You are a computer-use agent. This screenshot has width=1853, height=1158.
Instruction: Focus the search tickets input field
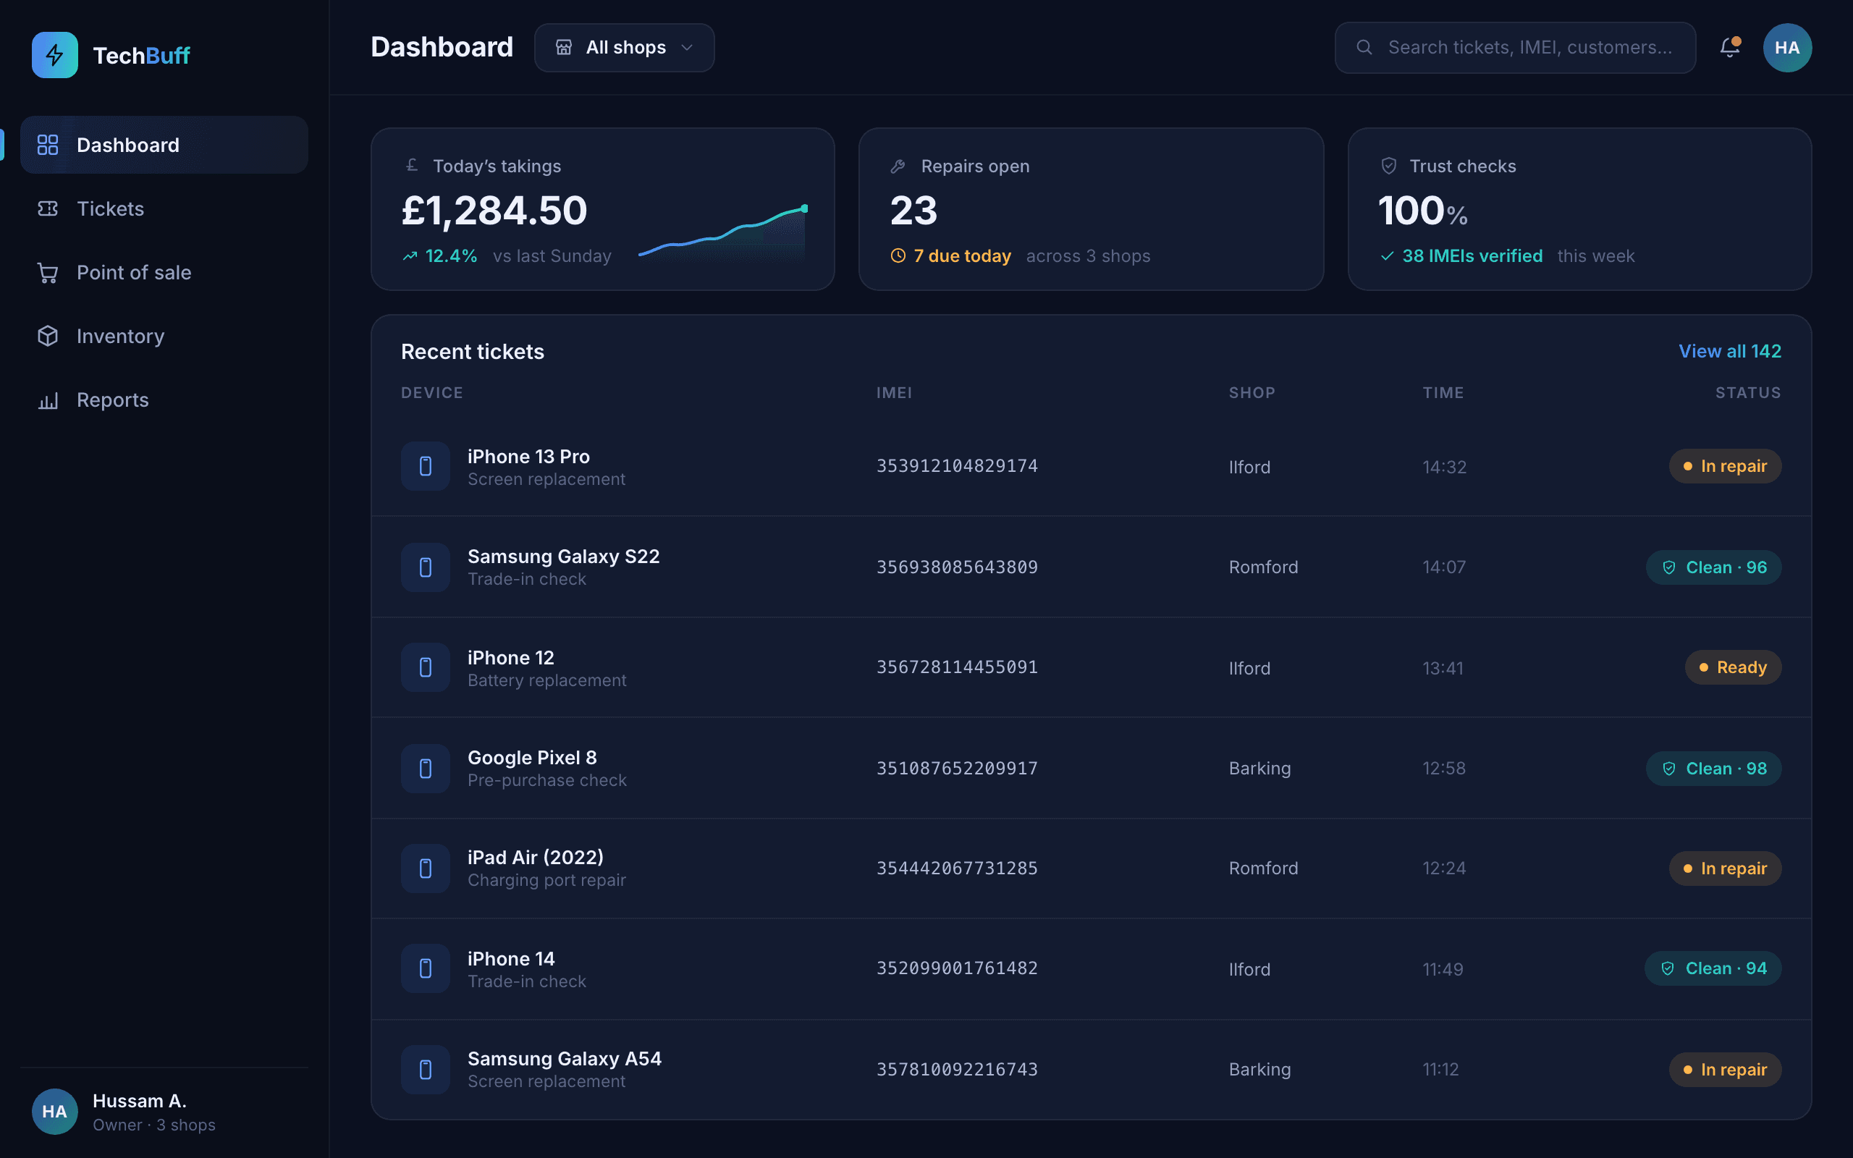coord(1514,48)
